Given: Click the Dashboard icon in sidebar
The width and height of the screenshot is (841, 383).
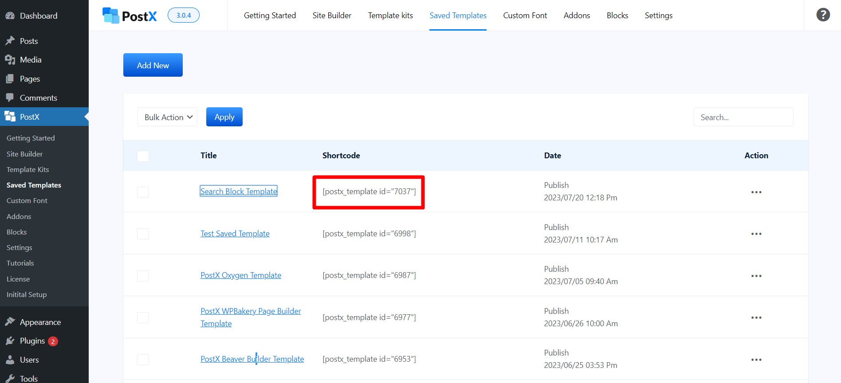Looking at the screenshot, I should 10,16.
